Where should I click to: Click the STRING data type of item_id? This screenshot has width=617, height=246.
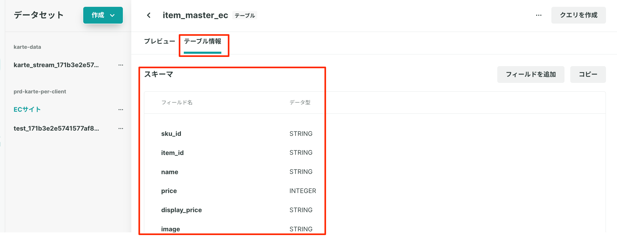[x=301, y=153]
